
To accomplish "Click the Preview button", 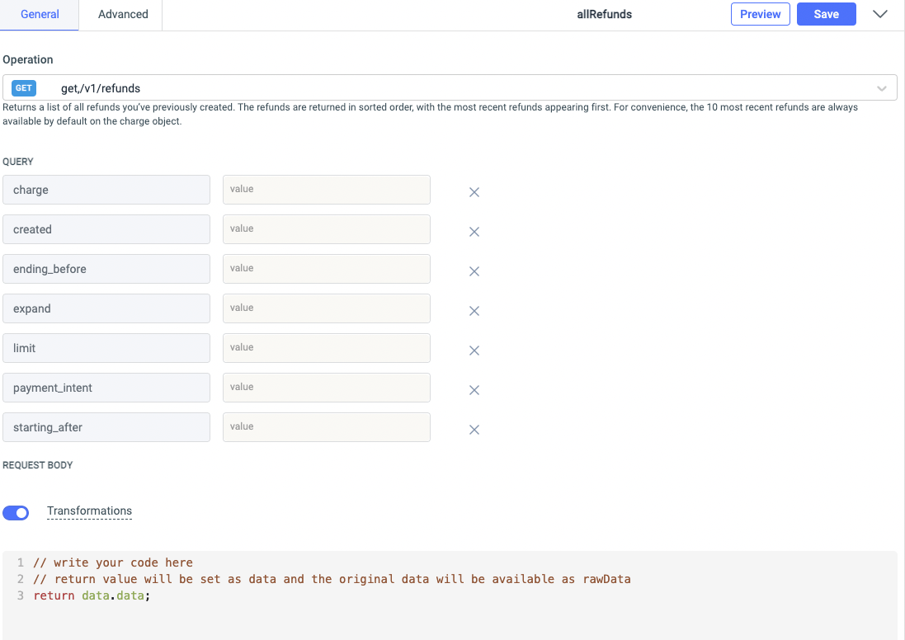I will tap(760, 14).
